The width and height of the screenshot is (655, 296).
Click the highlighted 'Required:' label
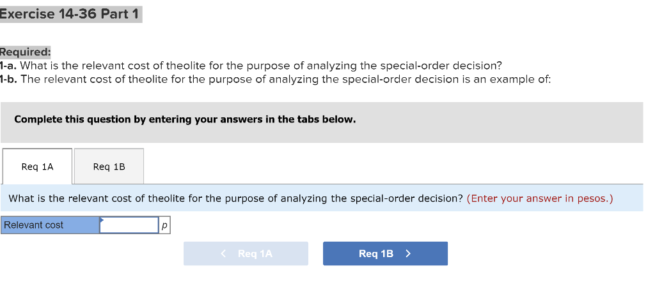25,52
